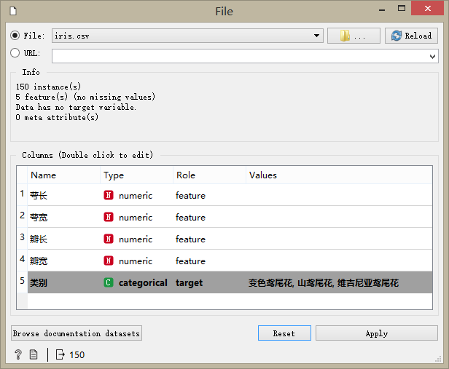The width and height of the screenshot is (449, 369).
Task: Click the Apply button
Action: point(377,333)
